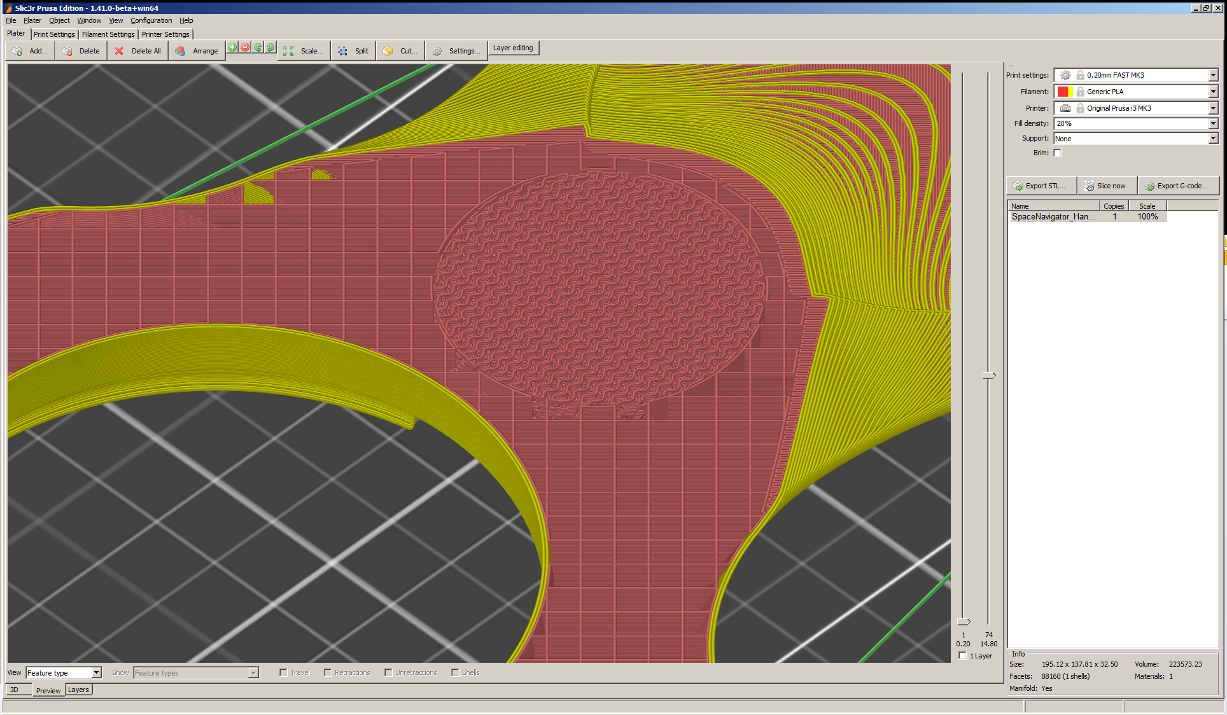Click the red minus decrease copies icon
This screenshot has width=1227, height=715.
point(245,48)
